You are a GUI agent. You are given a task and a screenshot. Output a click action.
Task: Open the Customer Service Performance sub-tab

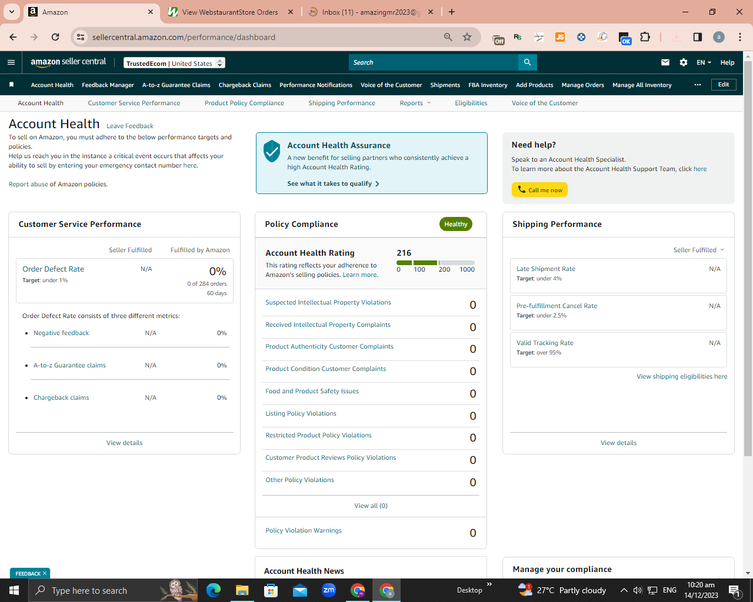tap(134, 103)
